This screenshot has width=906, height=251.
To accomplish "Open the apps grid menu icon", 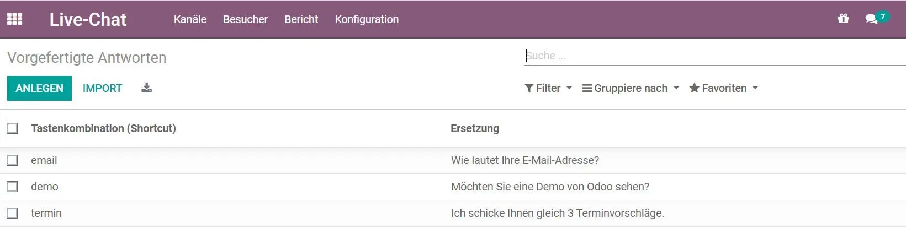I will (14, 19).
